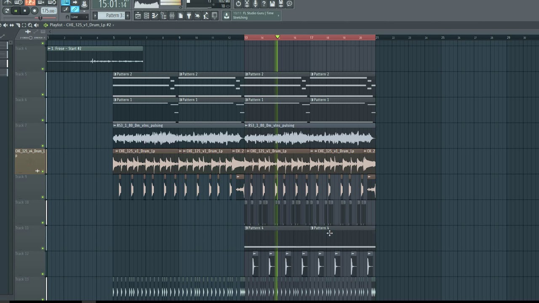The image size is (539, 303).
Task: Click the playlist collapse '<' button
Action: (50, 32)
